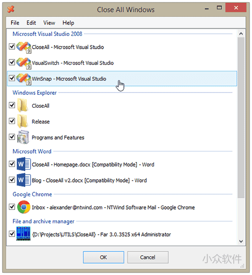Click the Word icon beside Blog - CloseAll v2.docx
The height and width of the screenshot is (275, 252).
point(24,180)
